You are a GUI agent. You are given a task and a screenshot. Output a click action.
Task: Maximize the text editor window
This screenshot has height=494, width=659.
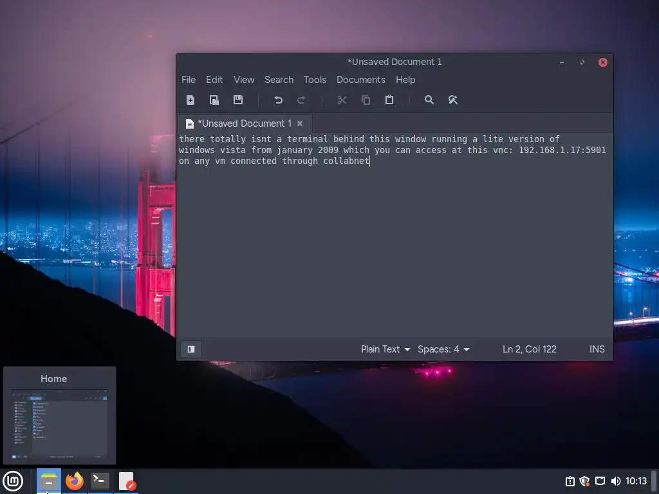pos(582,62)
